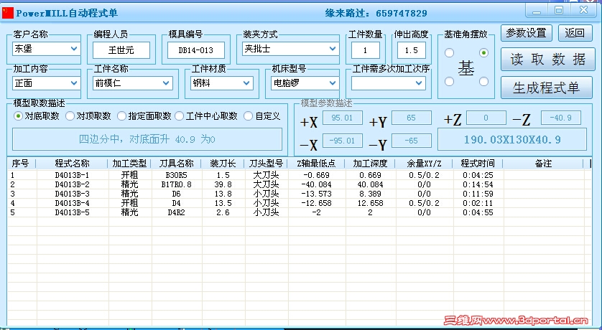This screenshot has width=602, height=330.
Task: Click Z轴最低点 column header
Action: click(316, 164)
